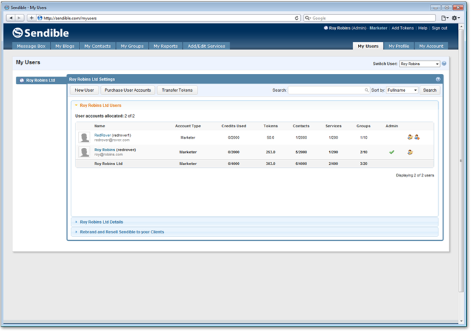Click the Transfer Tokens button
Screen dimensions: 473x332
[177, 90]
